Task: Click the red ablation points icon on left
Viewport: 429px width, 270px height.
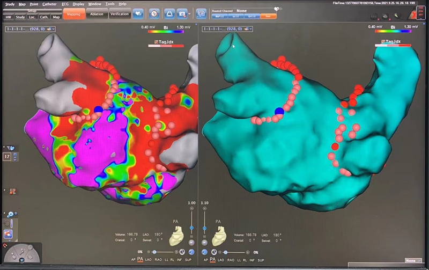Action: [12, 191]
